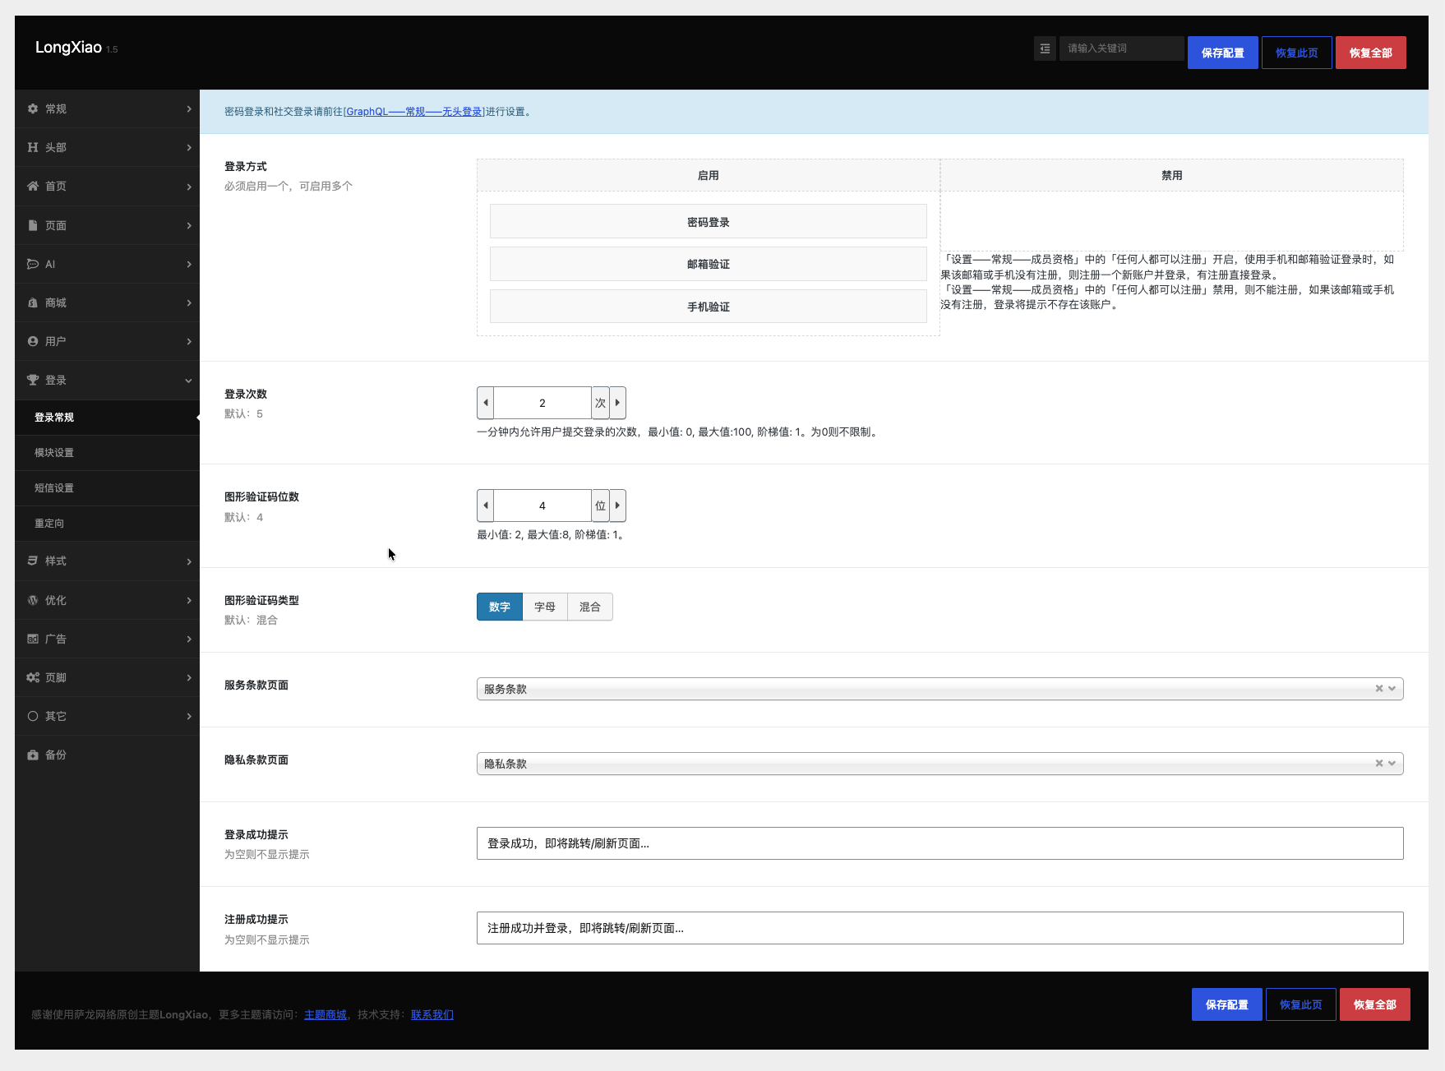Open the 隐私条款页面 dropdown
The height and width of the screenshot is (1071, 1445).
939,764
